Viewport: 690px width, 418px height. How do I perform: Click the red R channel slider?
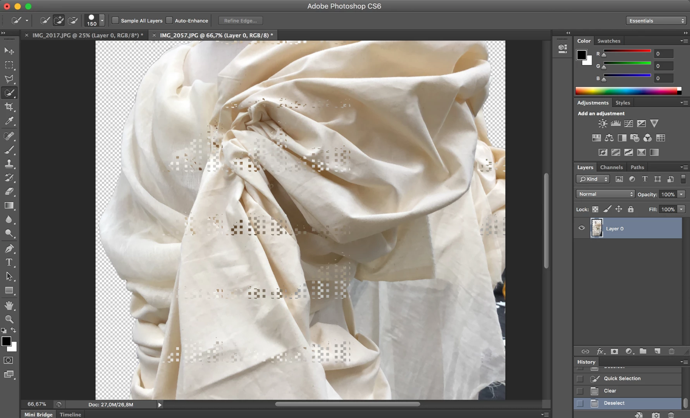(x=627, y=51)
